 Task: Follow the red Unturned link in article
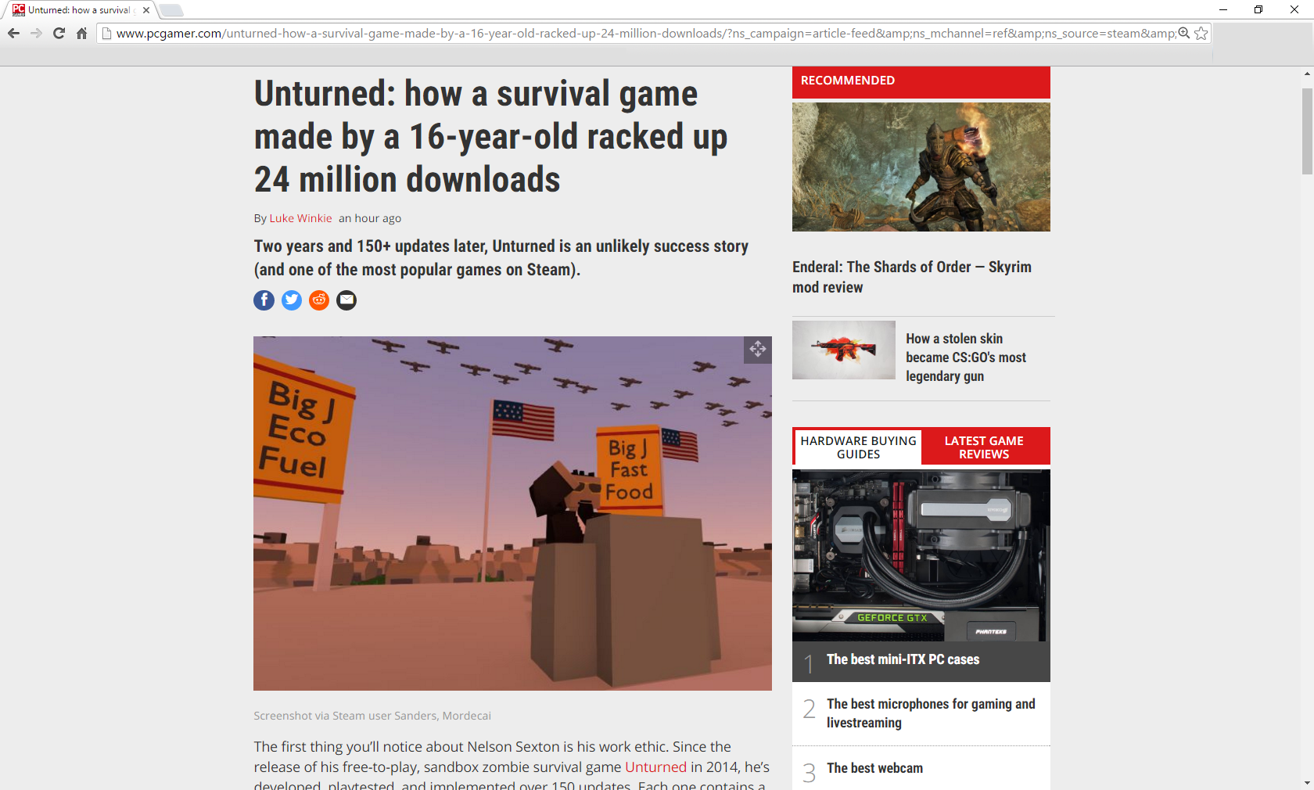[x=655, y=767]
